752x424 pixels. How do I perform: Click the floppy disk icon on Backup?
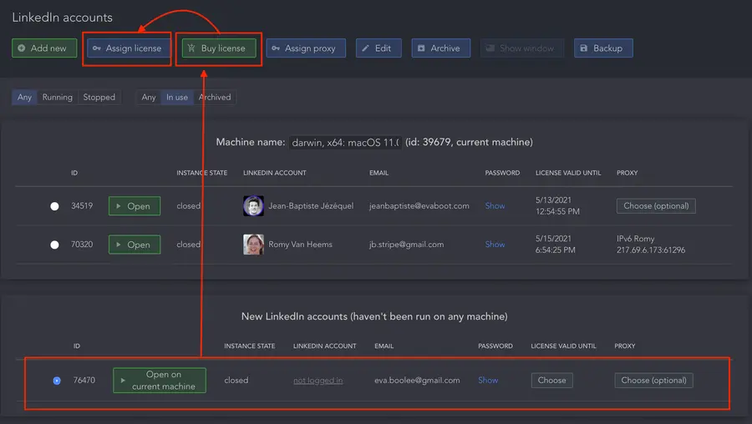[x=584, y=48]
